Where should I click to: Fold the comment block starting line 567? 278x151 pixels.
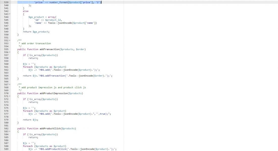click(x=10, y=85)
